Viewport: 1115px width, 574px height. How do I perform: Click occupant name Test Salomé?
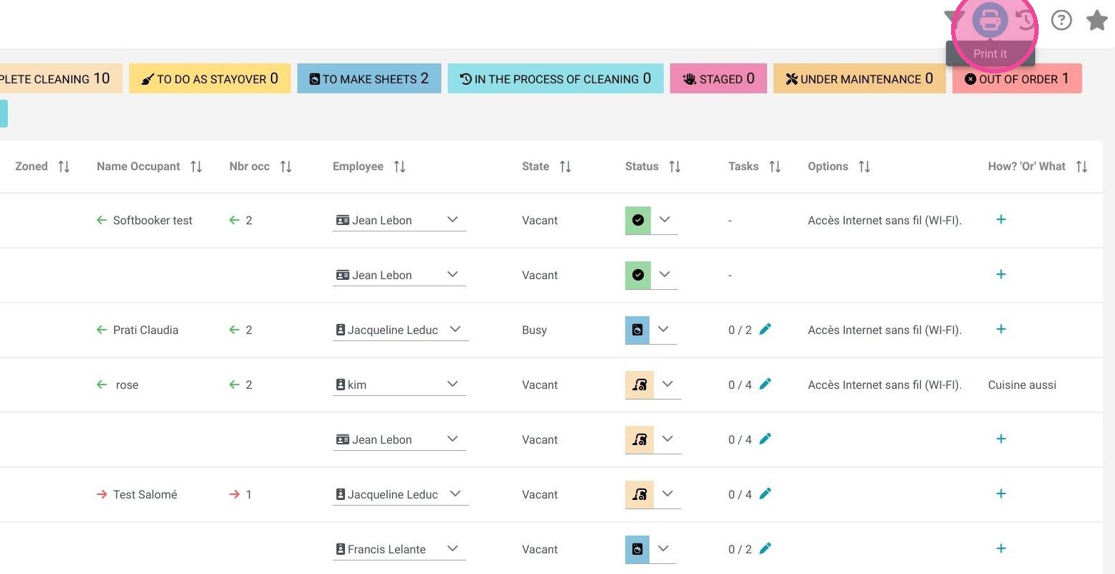point(145,494)
